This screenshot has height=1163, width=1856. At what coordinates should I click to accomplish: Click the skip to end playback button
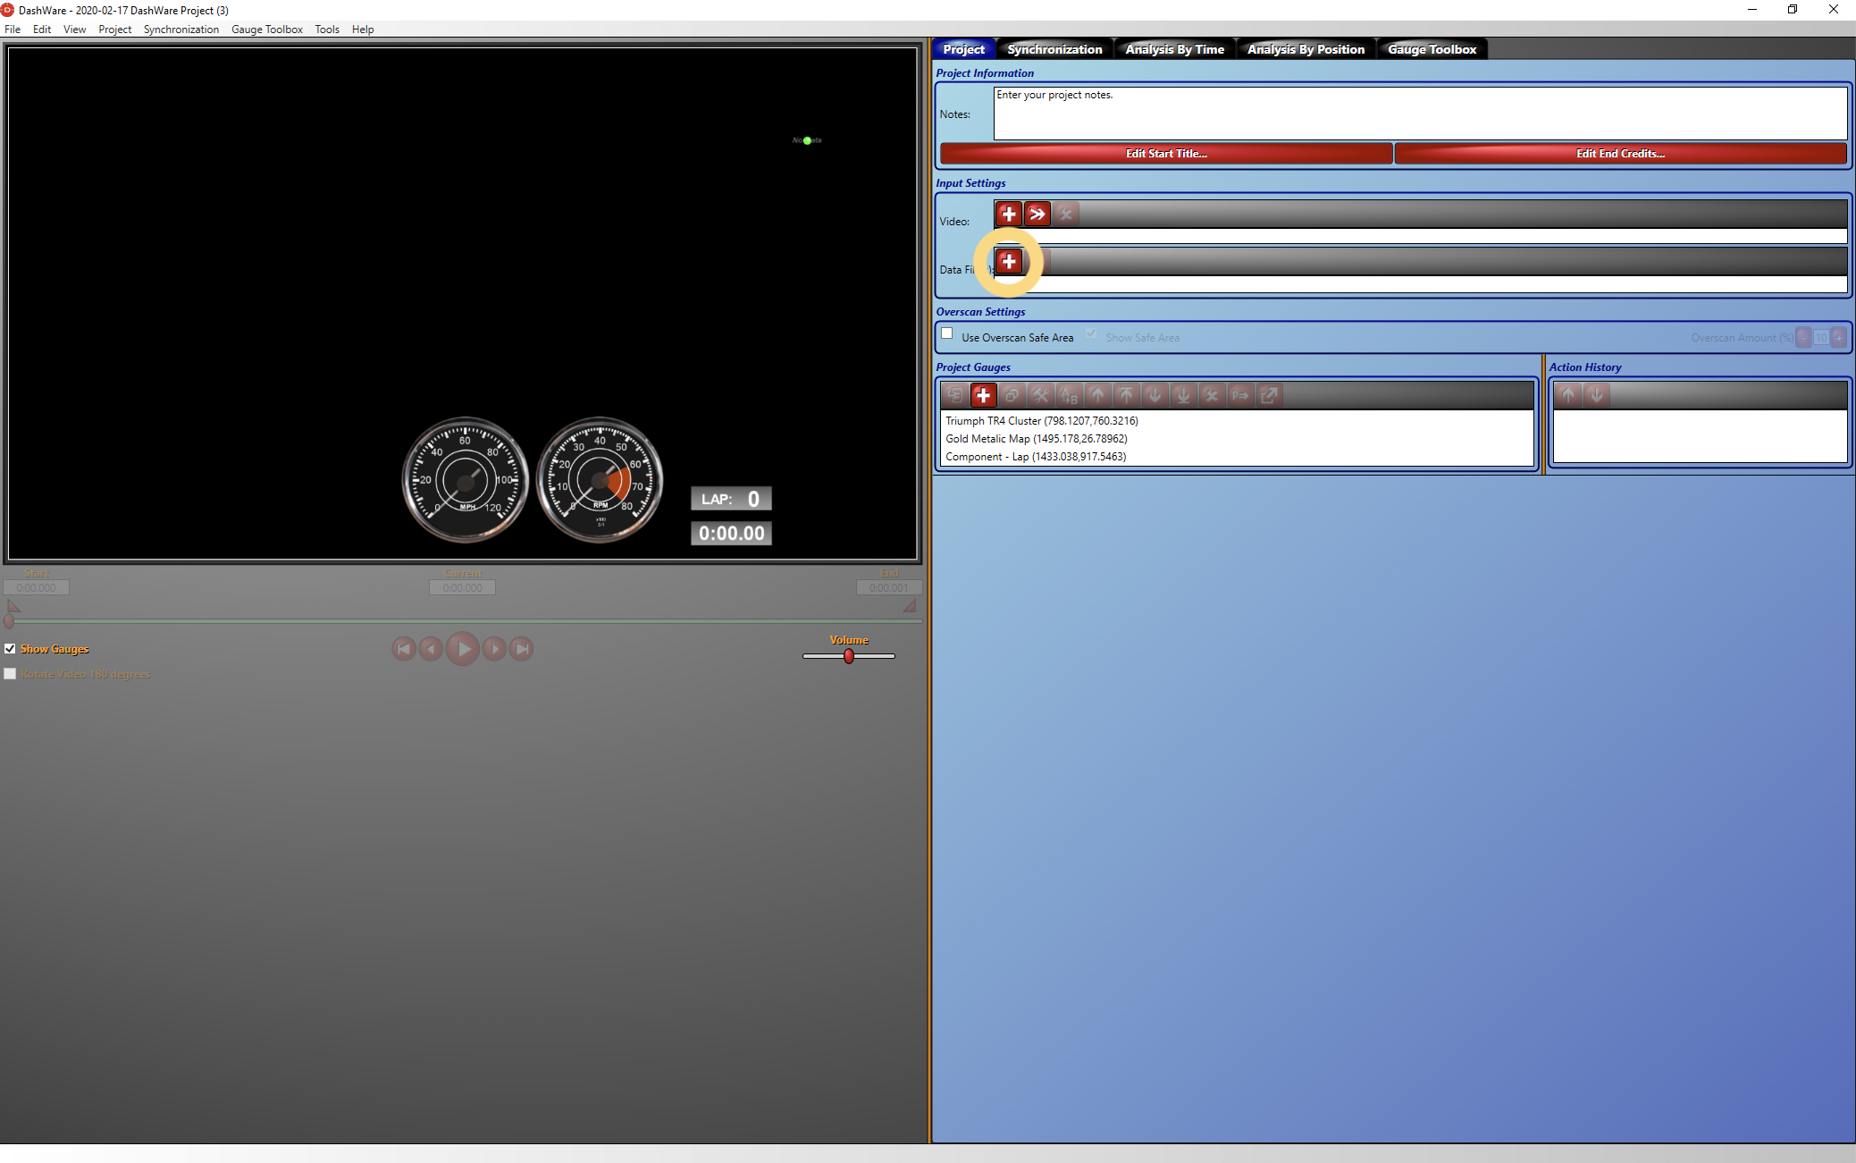point(522,649)
